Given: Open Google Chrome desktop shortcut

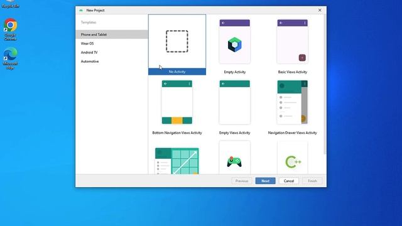Looking at the screenshot, I should tap(10, 30).
